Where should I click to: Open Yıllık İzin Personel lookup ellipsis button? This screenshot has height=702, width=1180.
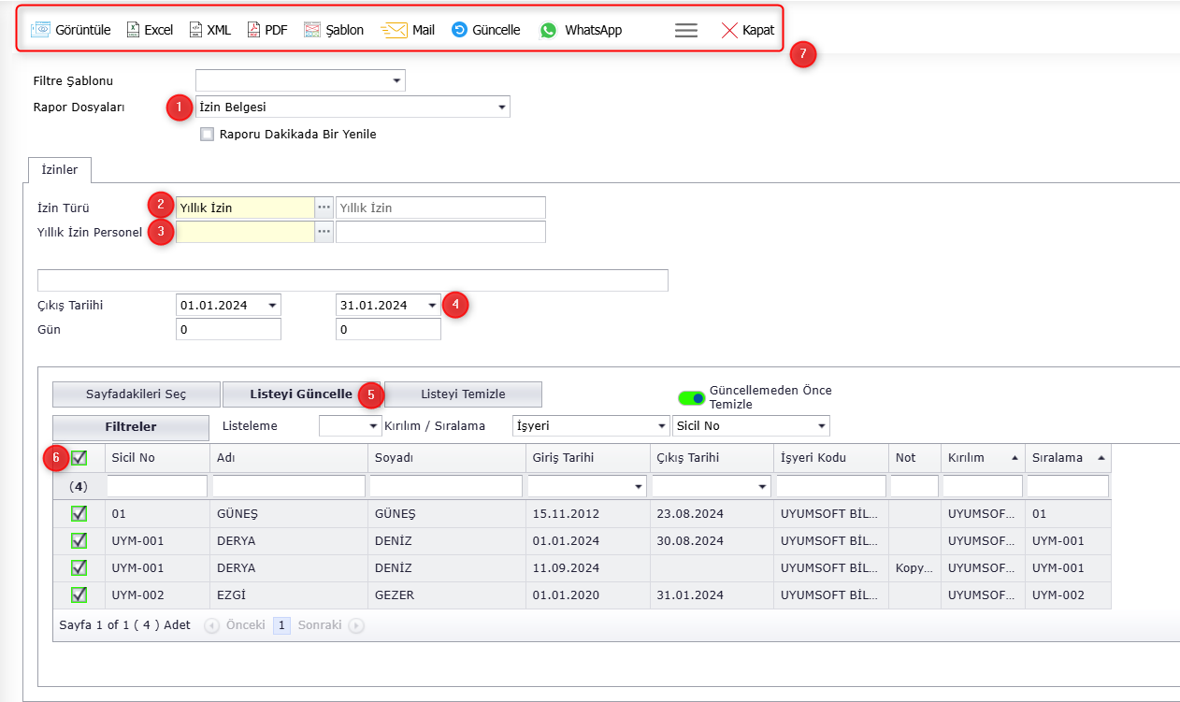(x=324, y=232)
